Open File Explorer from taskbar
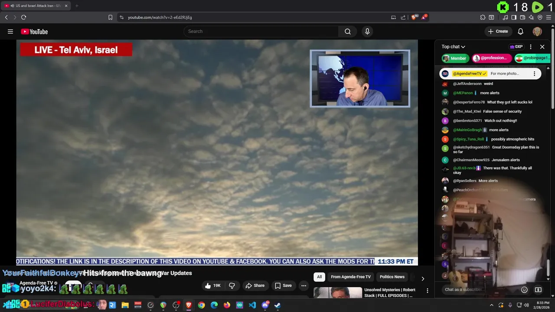The height and width of the screenshot is (312, 555). point(125,305)
